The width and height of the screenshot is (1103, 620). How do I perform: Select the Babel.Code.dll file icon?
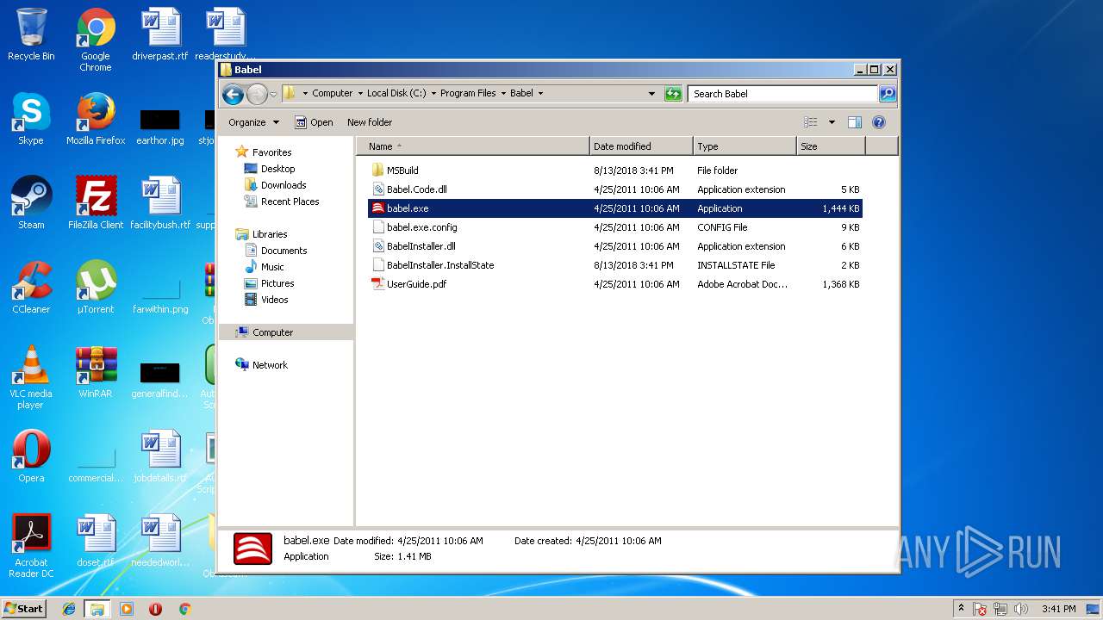coord(377,189)
